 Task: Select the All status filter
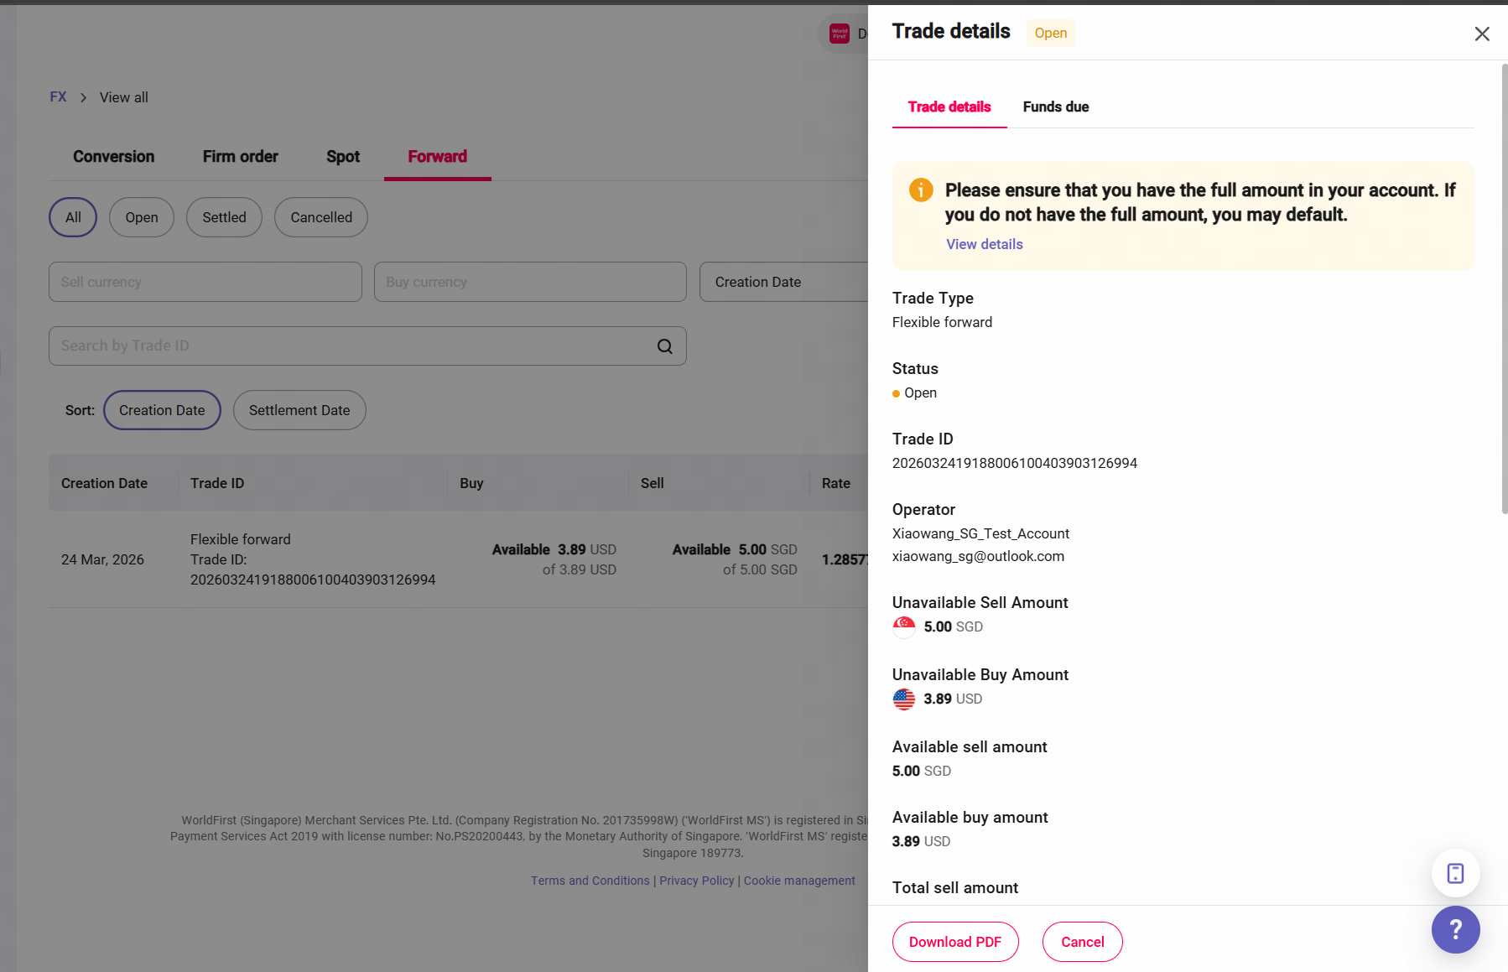pos(73,217)
